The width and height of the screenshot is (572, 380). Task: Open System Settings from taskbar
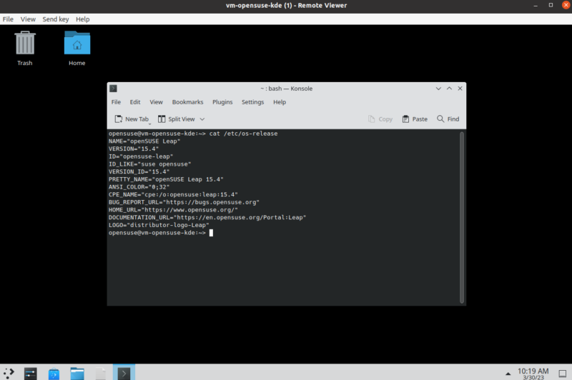click(31, 373)
